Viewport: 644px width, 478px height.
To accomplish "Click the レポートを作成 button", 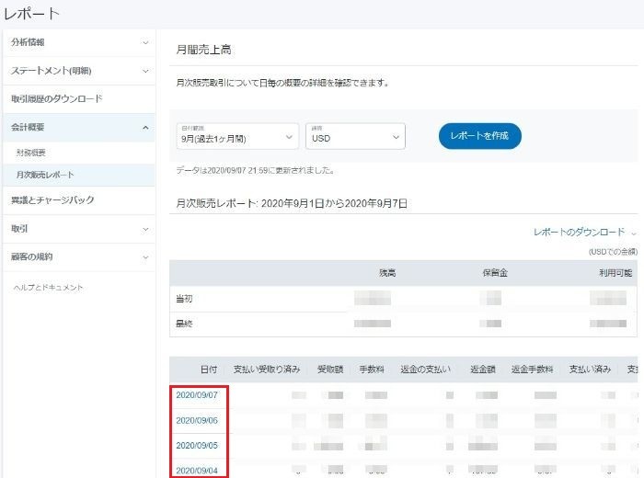I will tap(479, 136).
